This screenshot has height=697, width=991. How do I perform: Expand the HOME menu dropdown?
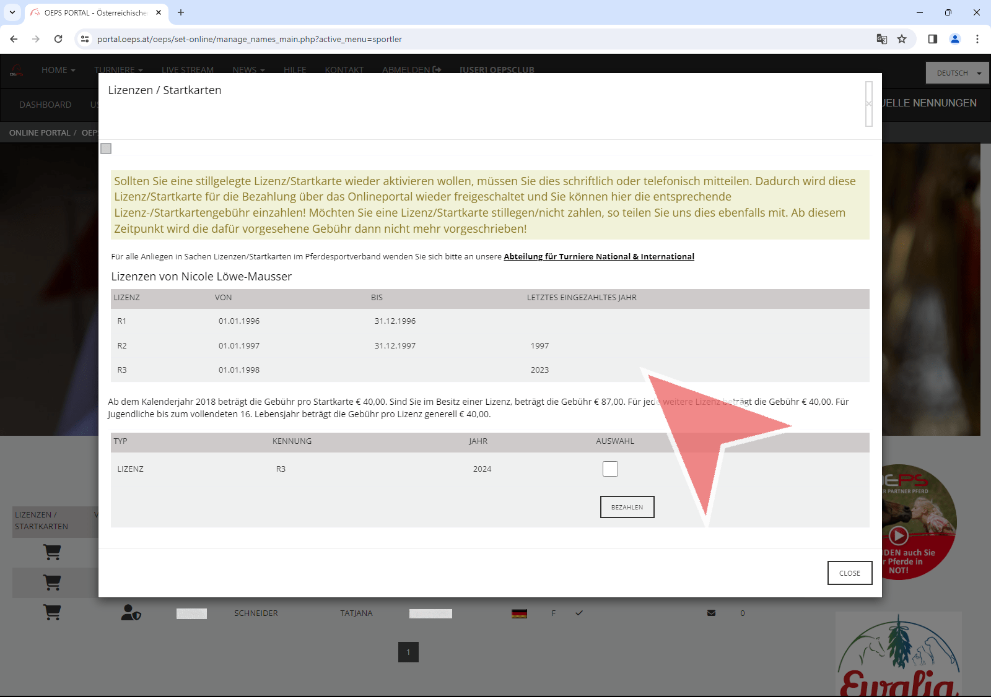tap(58, 70)
